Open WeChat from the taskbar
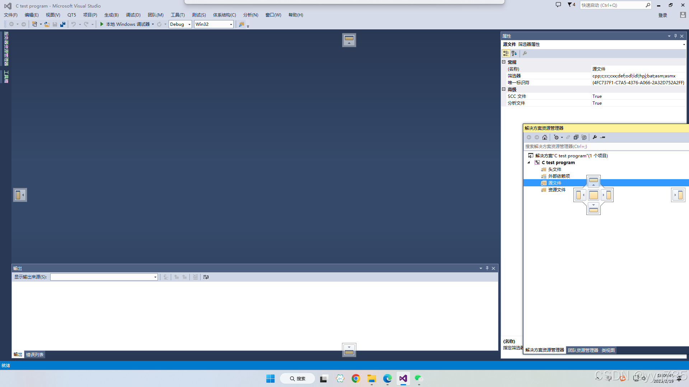Screen dimensions: 689x387 pos(418,378)
